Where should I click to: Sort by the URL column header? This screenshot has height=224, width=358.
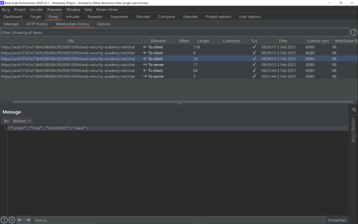(x=71, y=41)
